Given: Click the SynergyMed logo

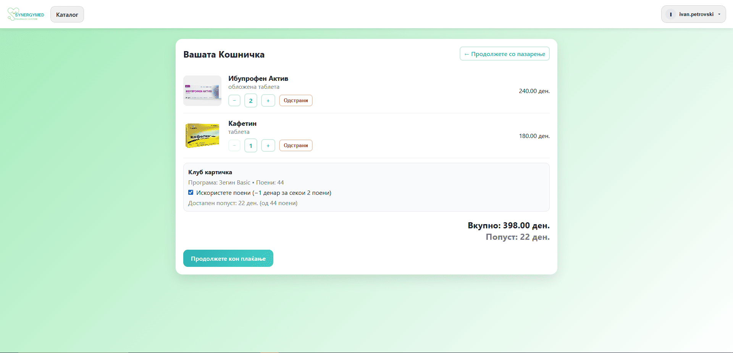Looking at the screenshot, I should (x=26, y=14).
